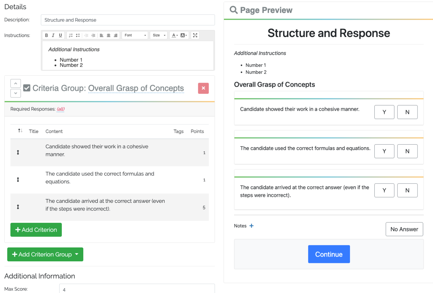433x293 pixels.
Task: Click points value 5 for correct answer criterion
Action: (x=204, y=208)
